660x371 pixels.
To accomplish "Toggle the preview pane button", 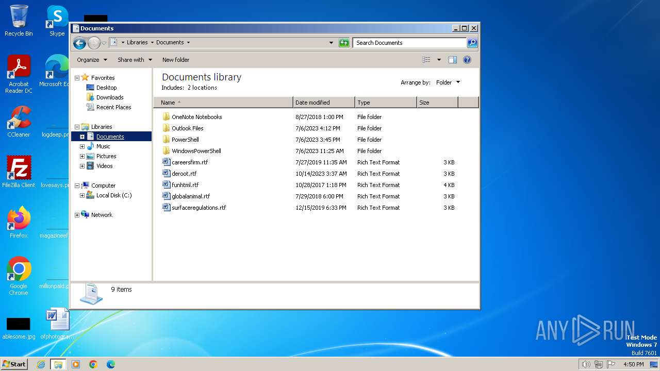I will pyautogui.click(x=452, y=60).
